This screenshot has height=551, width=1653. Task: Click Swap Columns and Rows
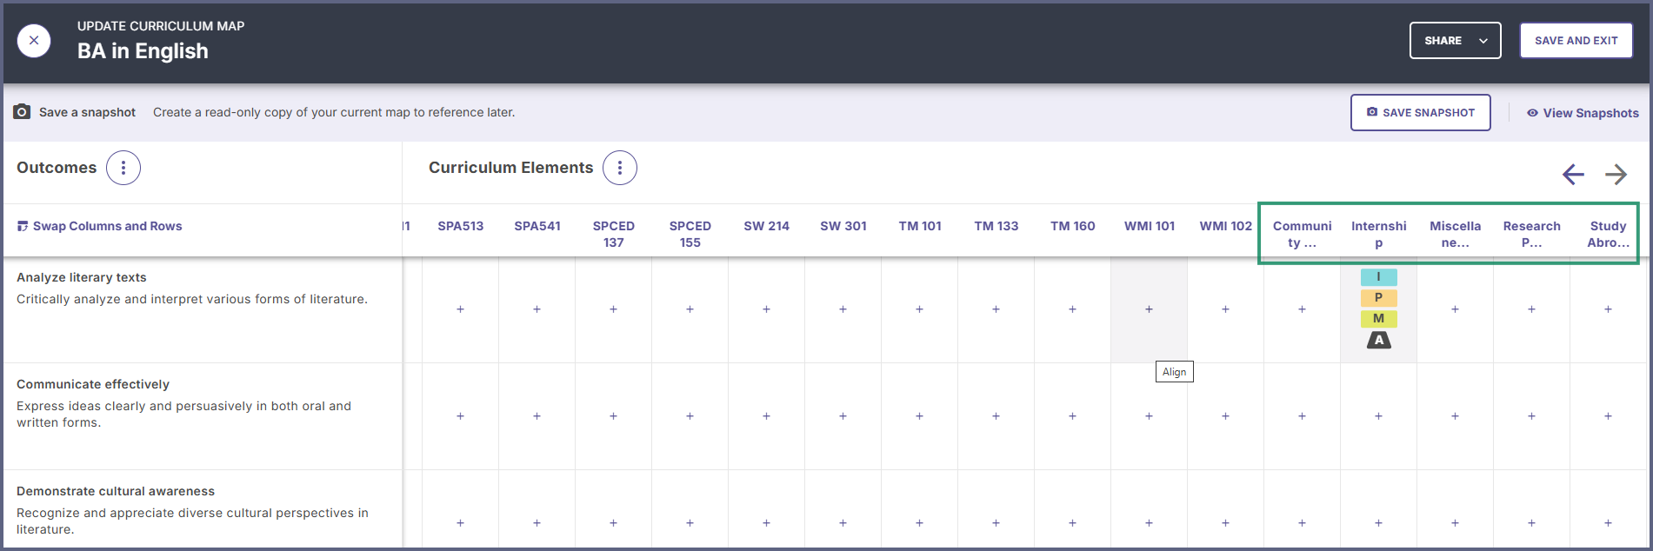(99, 226)
